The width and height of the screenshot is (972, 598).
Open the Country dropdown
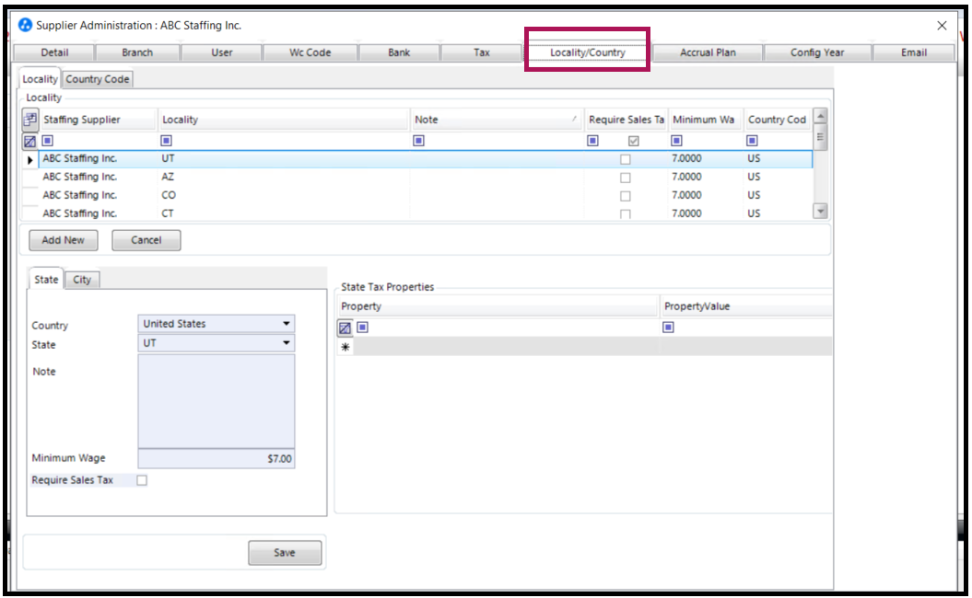[286, 324]
